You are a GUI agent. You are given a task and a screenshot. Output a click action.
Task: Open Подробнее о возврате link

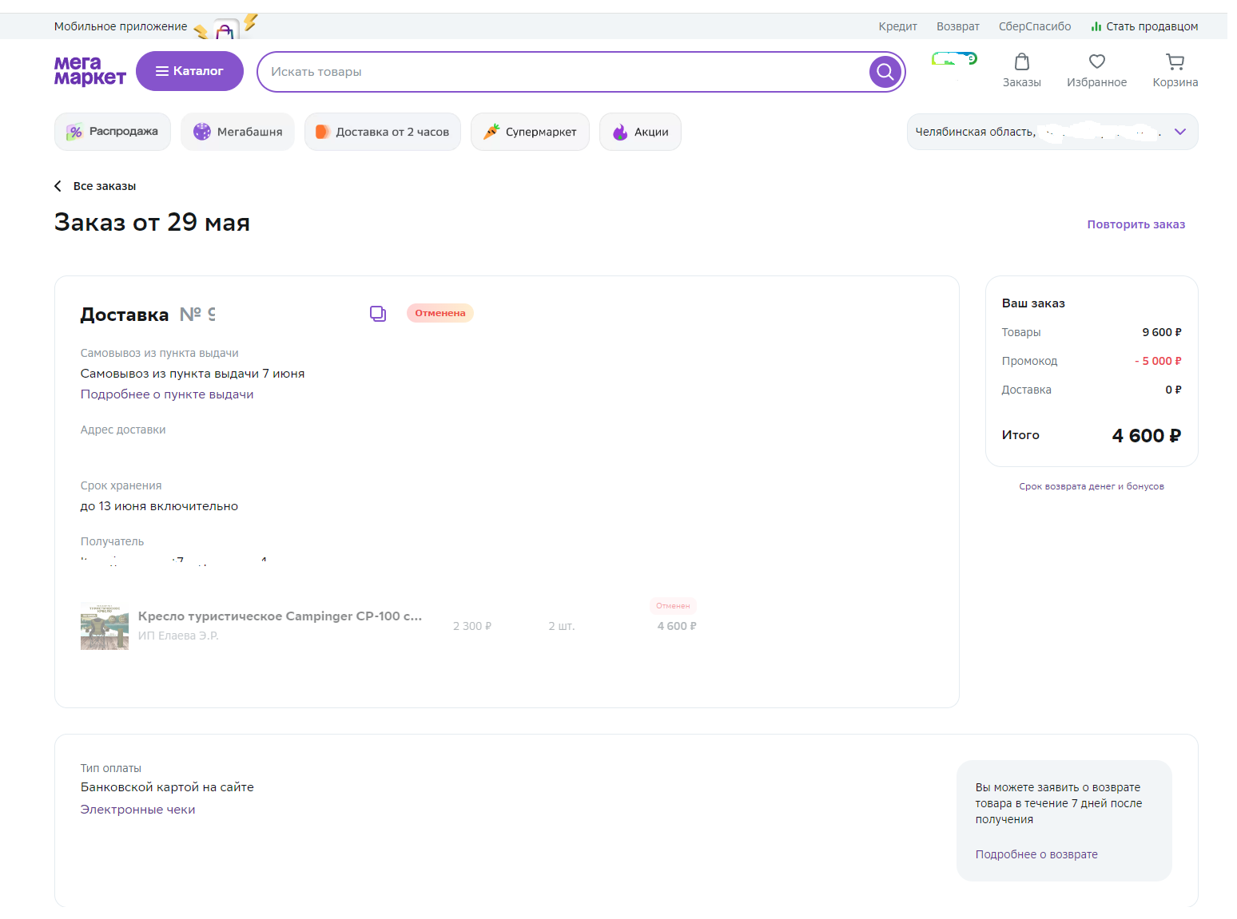point(1036,854)
